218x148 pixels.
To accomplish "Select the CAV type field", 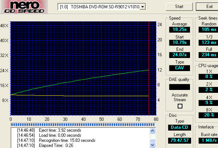I will (x=179, y=68).
